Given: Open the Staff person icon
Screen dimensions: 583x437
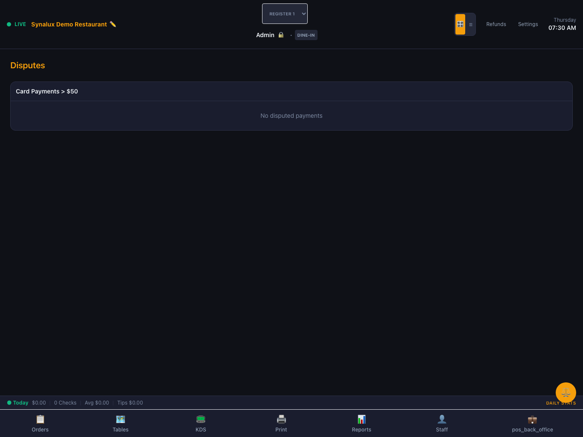Looking at the screenshot, I should pyautogui.click(x=442, y=420).
